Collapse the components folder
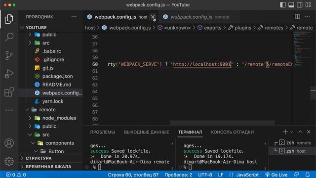The width and height of the screenshot is (316, 178). 59,143
